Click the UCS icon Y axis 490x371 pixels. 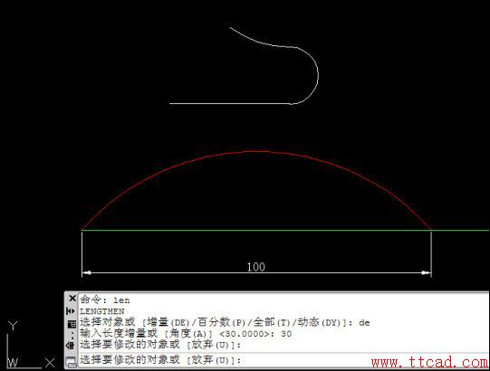13,325
